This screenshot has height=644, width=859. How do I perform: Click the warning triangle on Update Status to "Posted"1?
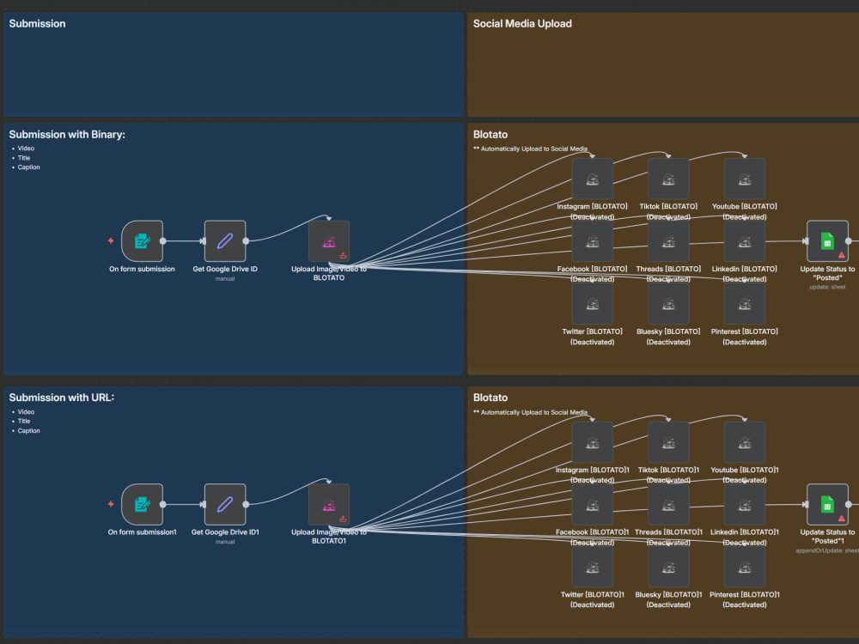click(x=842, y=518)
